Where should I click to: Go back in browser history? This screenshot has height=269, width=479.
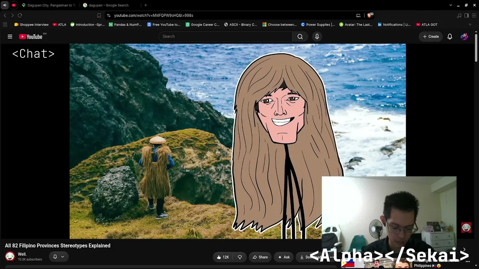point(5,15)
